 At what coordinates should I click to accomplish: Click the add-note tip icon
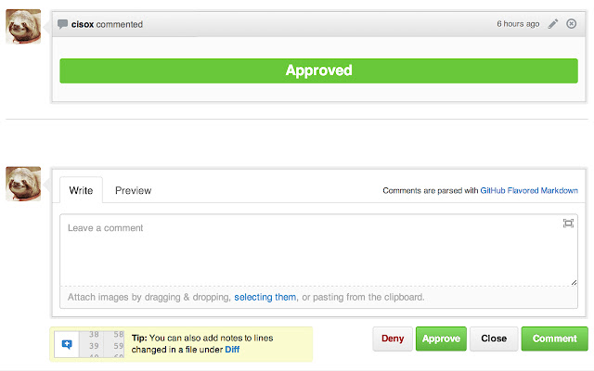click(67, 343)
